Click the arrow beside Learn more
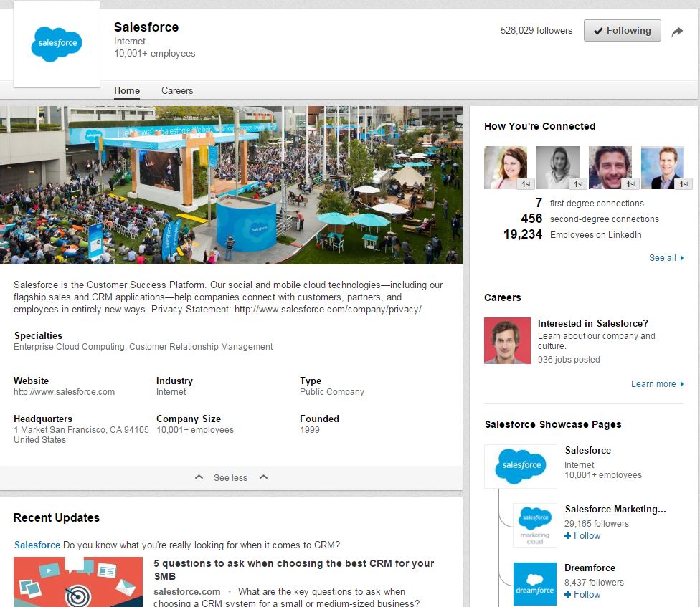This screenshot has height=607, width=700. pos(681,384)
